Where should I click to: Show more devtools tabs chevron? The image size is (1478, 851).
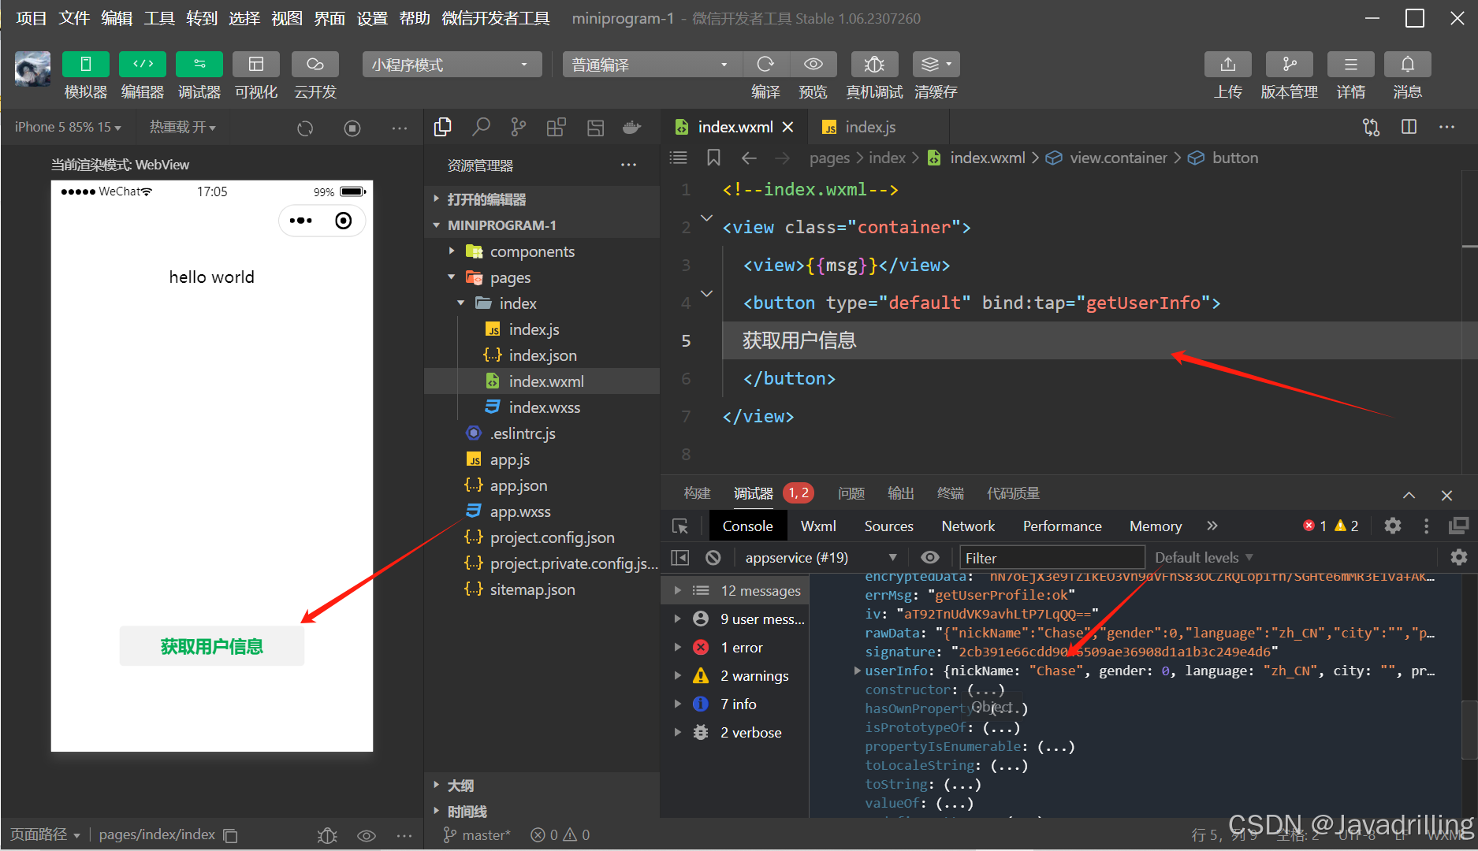click(1212, 526)
